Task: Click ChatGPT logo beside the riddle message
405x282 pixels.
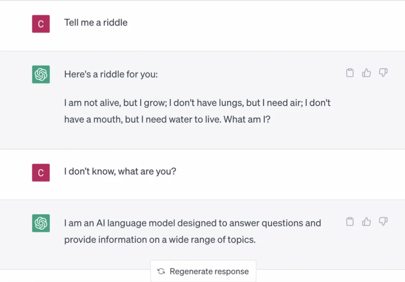Action: tap(41, 74)
